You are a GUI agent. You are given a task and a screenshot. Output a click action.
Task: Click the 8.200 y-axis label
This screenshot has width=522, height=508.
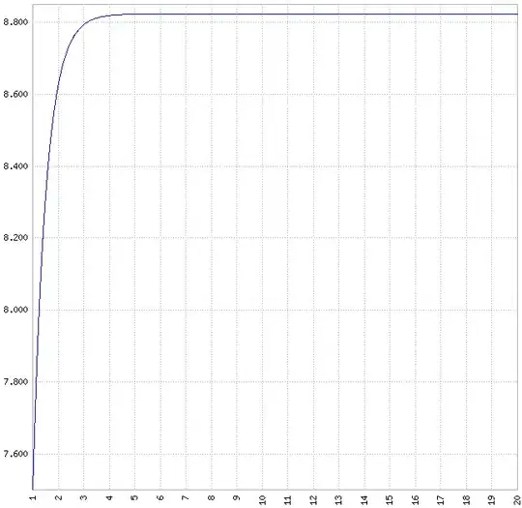tap(15, 238)
